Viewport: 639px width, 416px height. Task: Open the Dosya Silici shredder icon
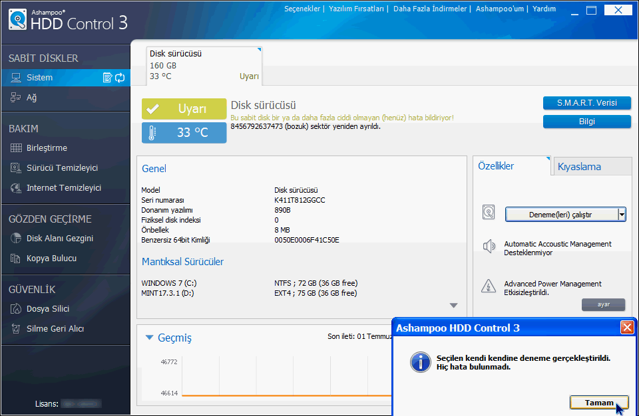tap(16, 308)
